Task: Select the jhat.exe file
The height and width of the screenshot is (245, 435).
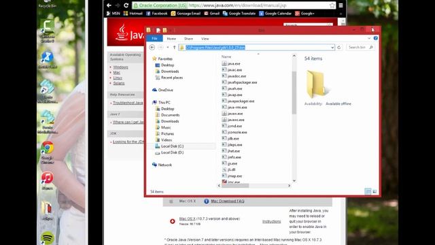Action: [x=231, y=151]
